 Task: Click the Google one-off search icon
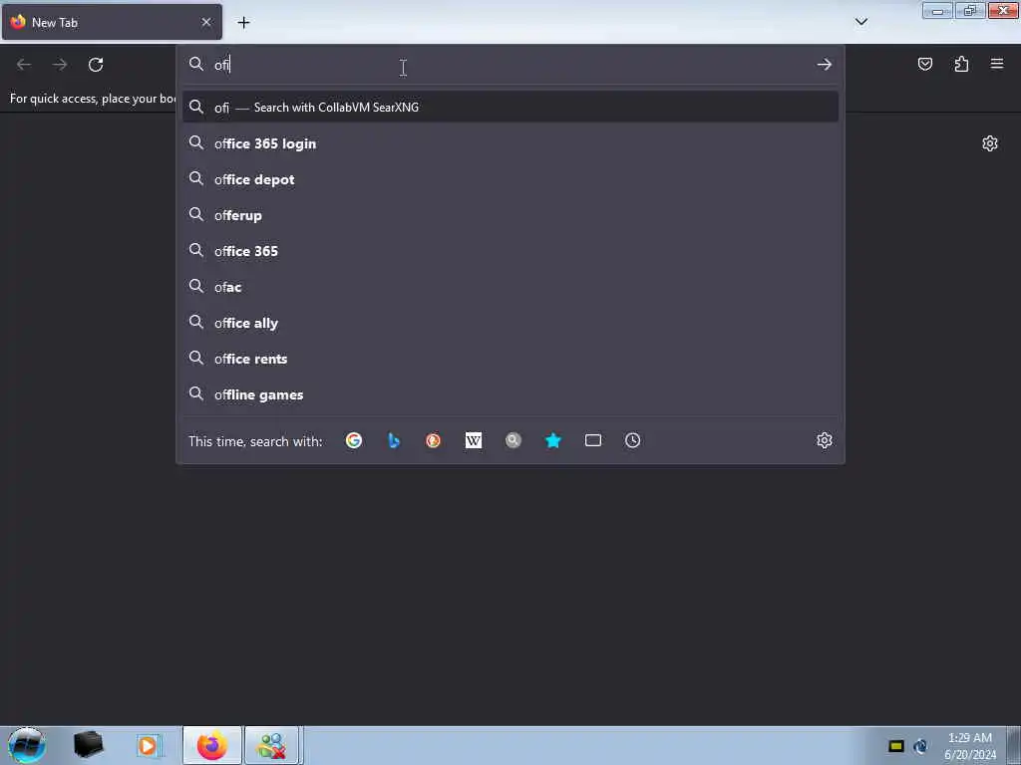354,440
